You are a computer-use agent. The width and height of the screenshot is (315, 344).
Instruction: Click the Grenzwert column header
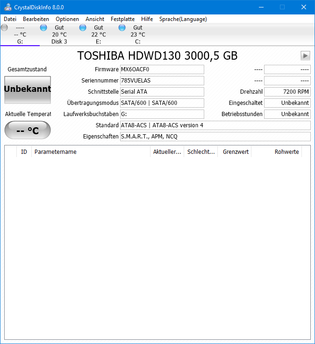coord(235,152)
